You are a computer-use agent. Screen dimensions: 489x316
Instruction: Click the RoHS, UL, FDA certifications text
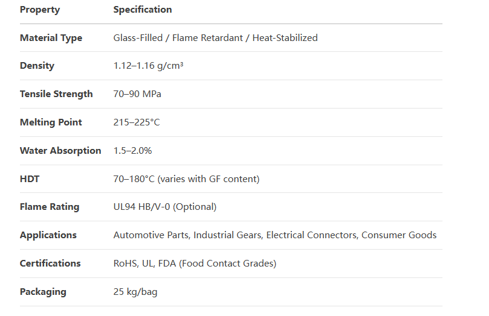[x=195, y=264]
